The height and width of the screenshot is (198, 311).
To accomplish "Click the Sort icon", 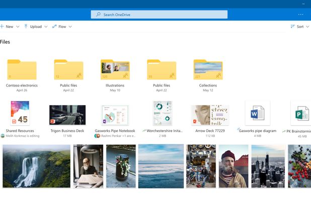I will (292, 26).
